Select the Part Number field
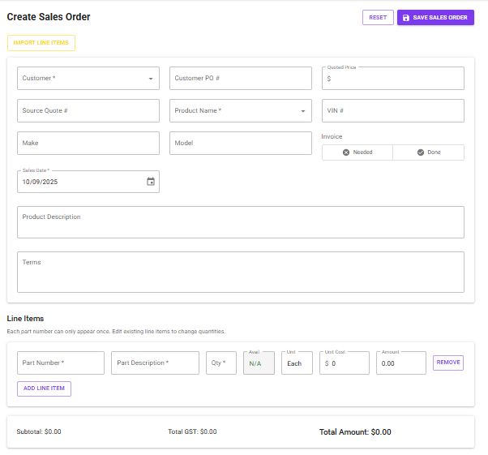 click(x=61, y=363)
